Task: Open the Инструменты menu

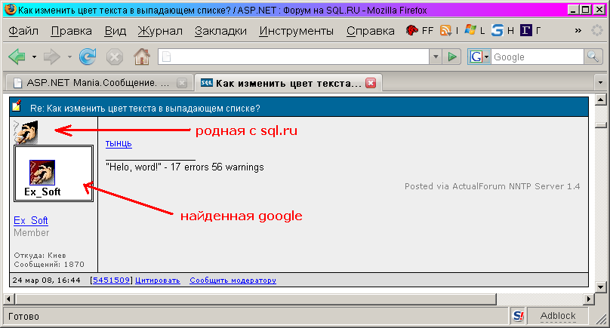Action: coord(297,31)
